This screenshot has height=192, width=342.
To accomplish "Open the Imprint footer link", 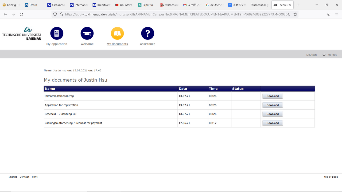I will (x=13, y=177).
